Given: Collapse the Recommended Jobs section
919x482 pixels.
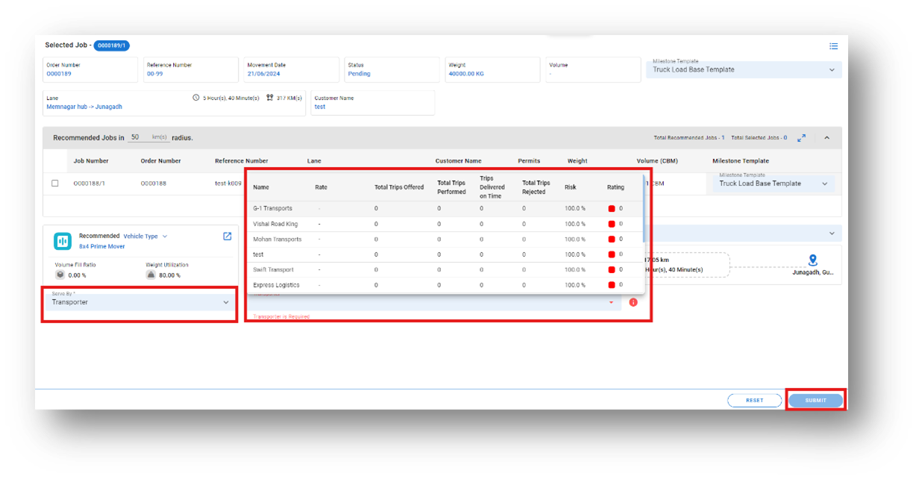Looking at the screenshot, I should pos(827,138).
